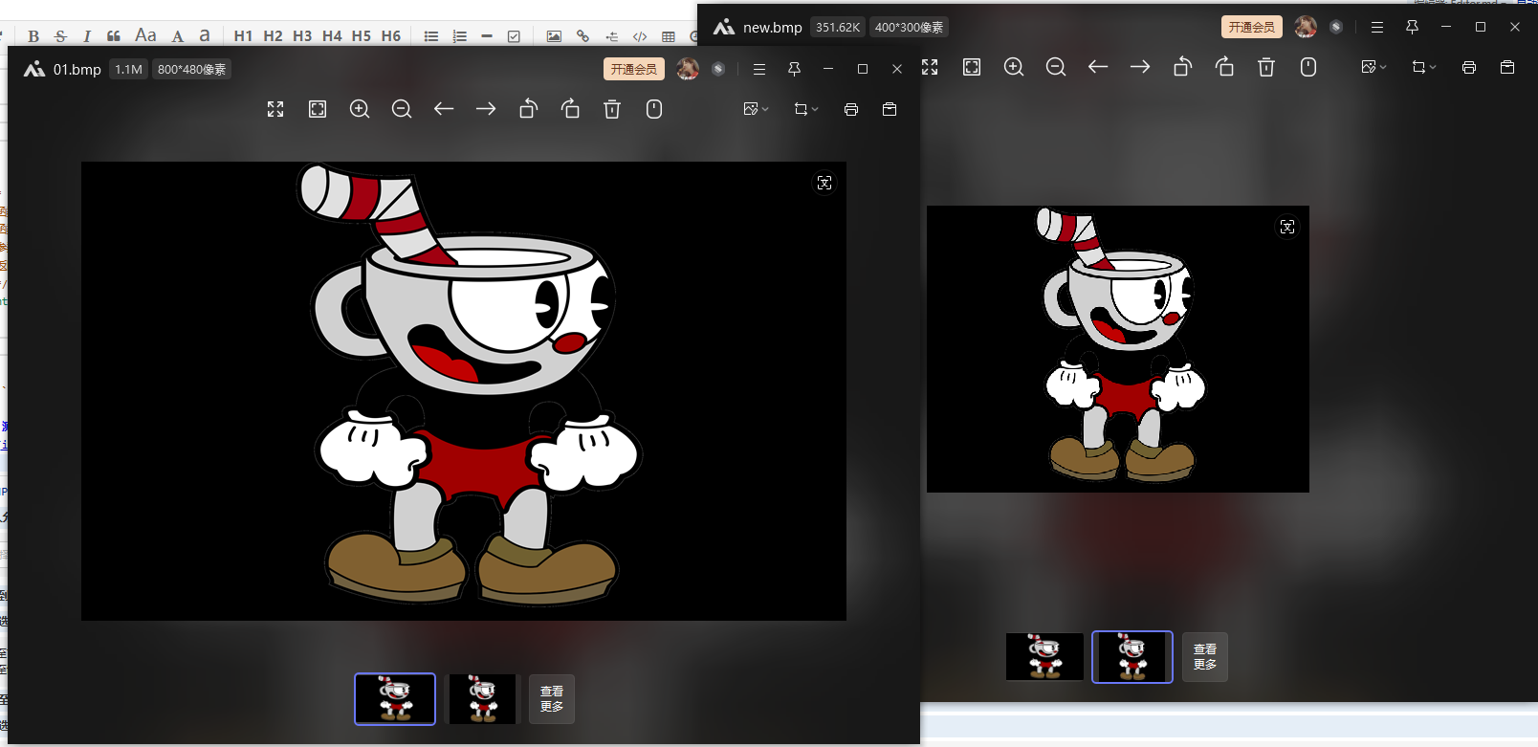Screen dimensions: 1538x747
Task: Click scan/recognize icon on 01.bmp image corner
Action: point(824,183)
